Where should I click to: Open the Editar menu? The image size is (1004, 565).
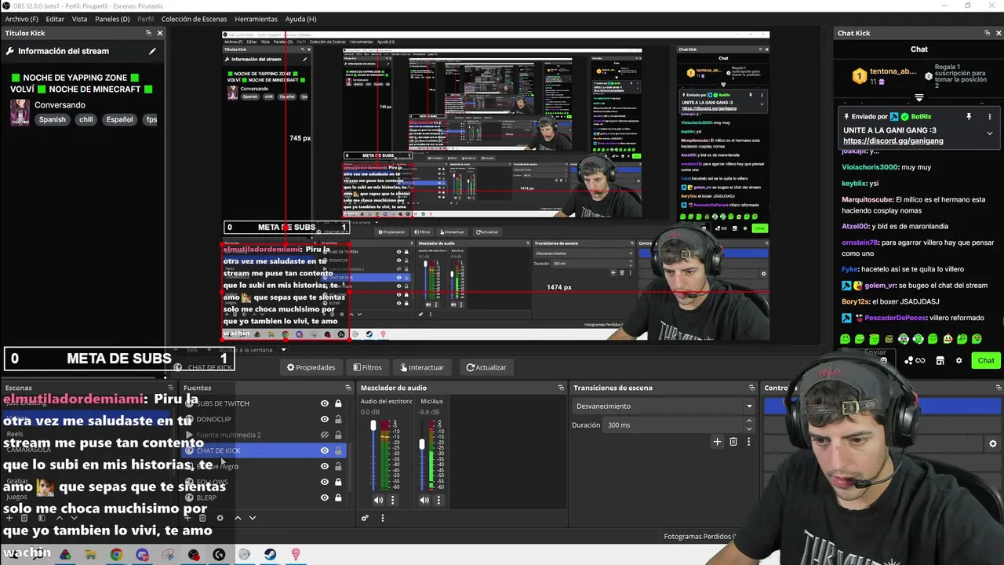coord(55,19)
